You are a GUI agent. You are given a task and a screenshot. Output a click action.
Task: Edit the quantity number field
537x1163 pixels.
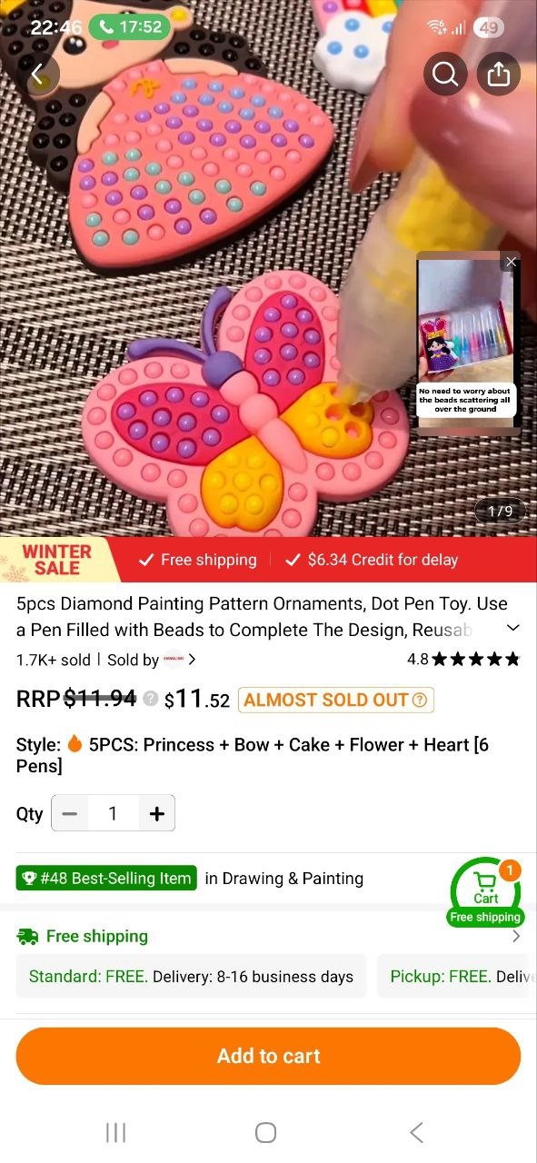[x=113, y=813]
